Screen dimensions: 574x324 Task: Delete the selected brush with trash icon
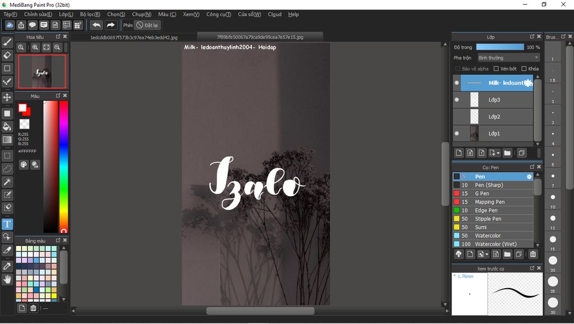[x=533, y=254]
